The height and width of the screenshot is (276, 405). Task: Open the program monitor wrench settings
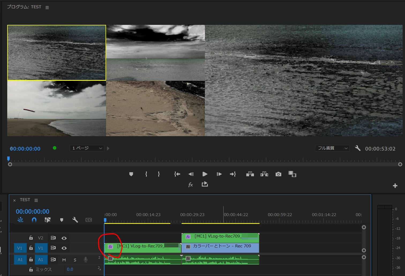click(358, 148)
